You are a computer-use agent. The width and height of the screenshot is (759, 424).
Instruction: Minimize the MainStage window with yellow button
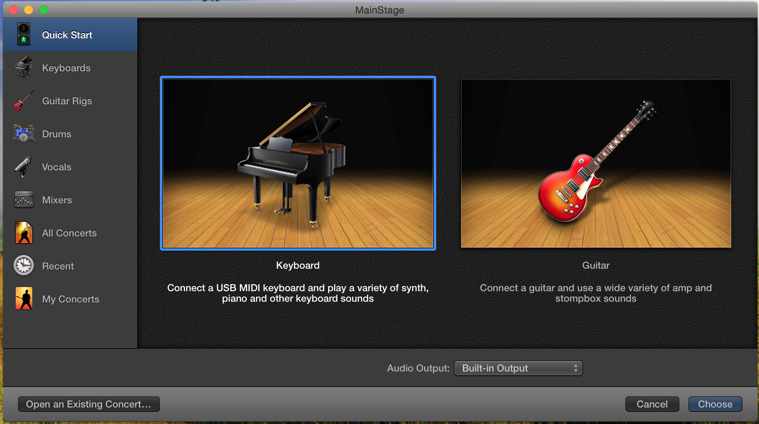click(29, 10)
